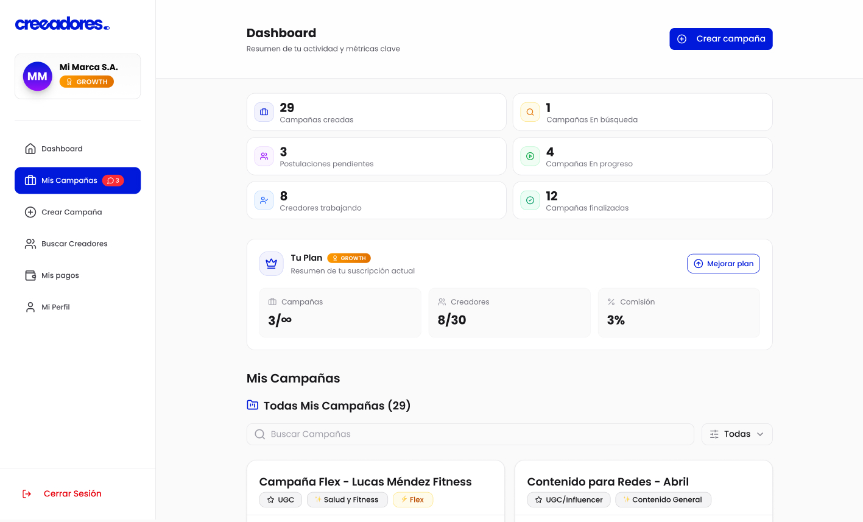Click the Mejorar plan button

723,264
